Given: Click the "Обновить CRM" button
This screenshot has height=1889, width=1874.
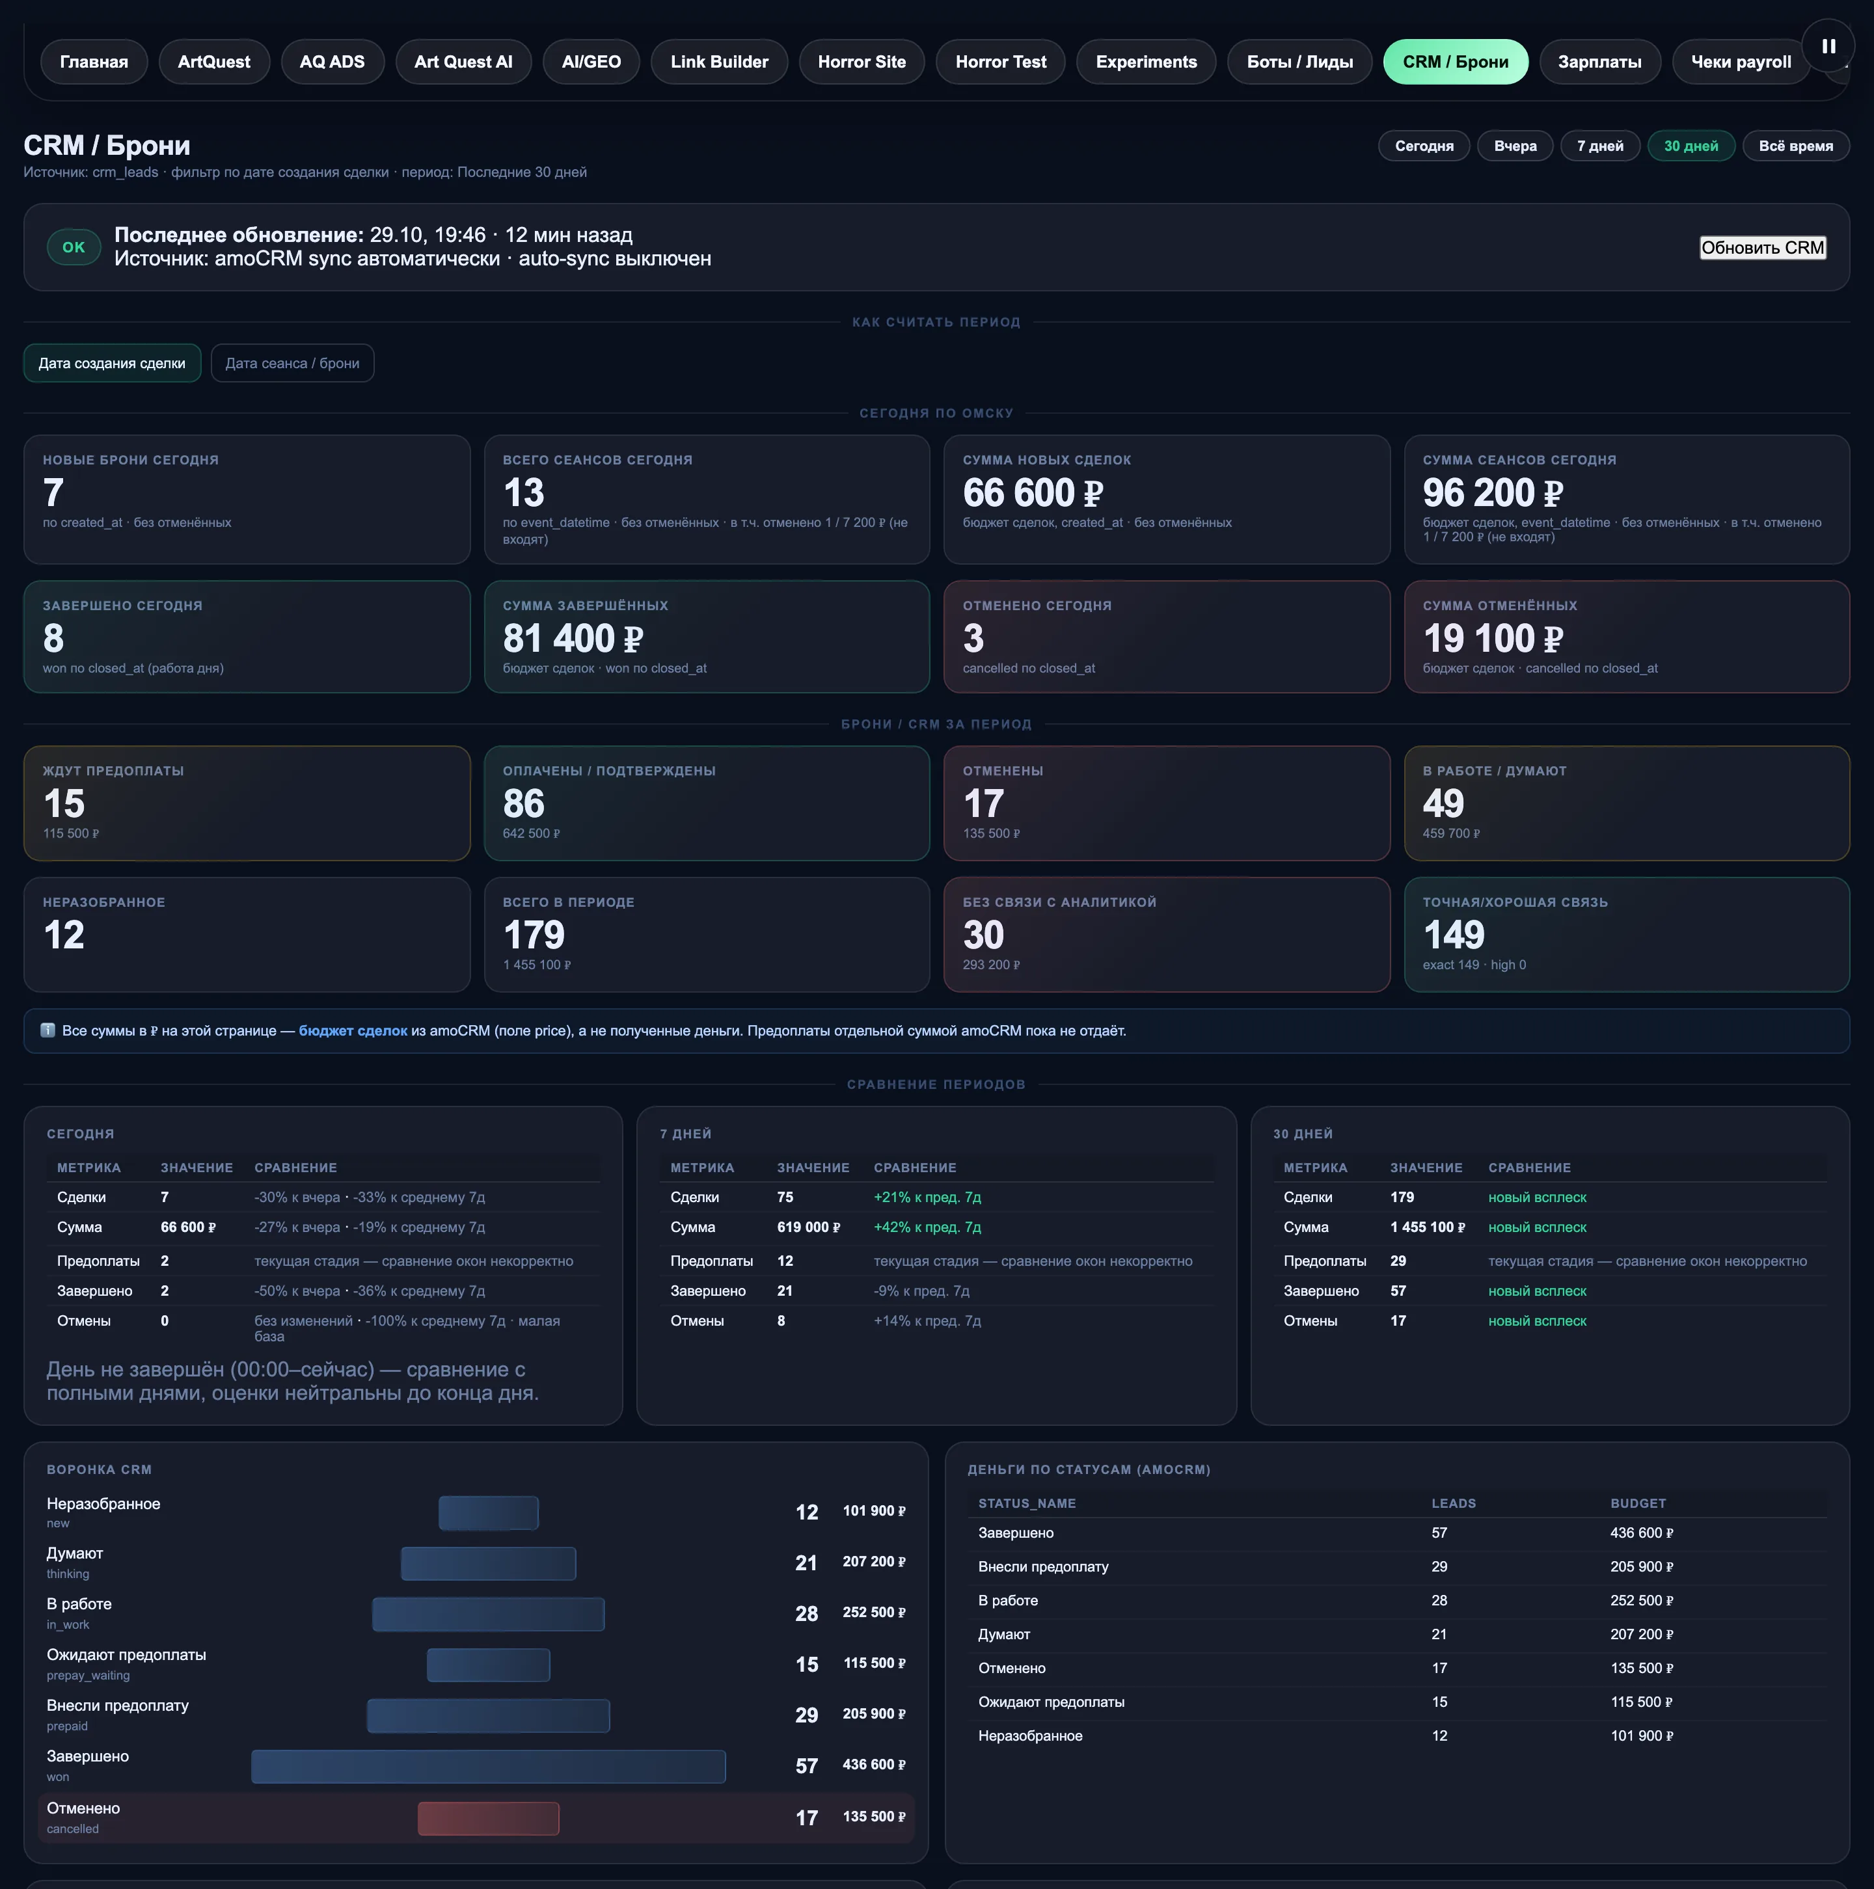Looking at the screenshot, I should click(1763, 247).
